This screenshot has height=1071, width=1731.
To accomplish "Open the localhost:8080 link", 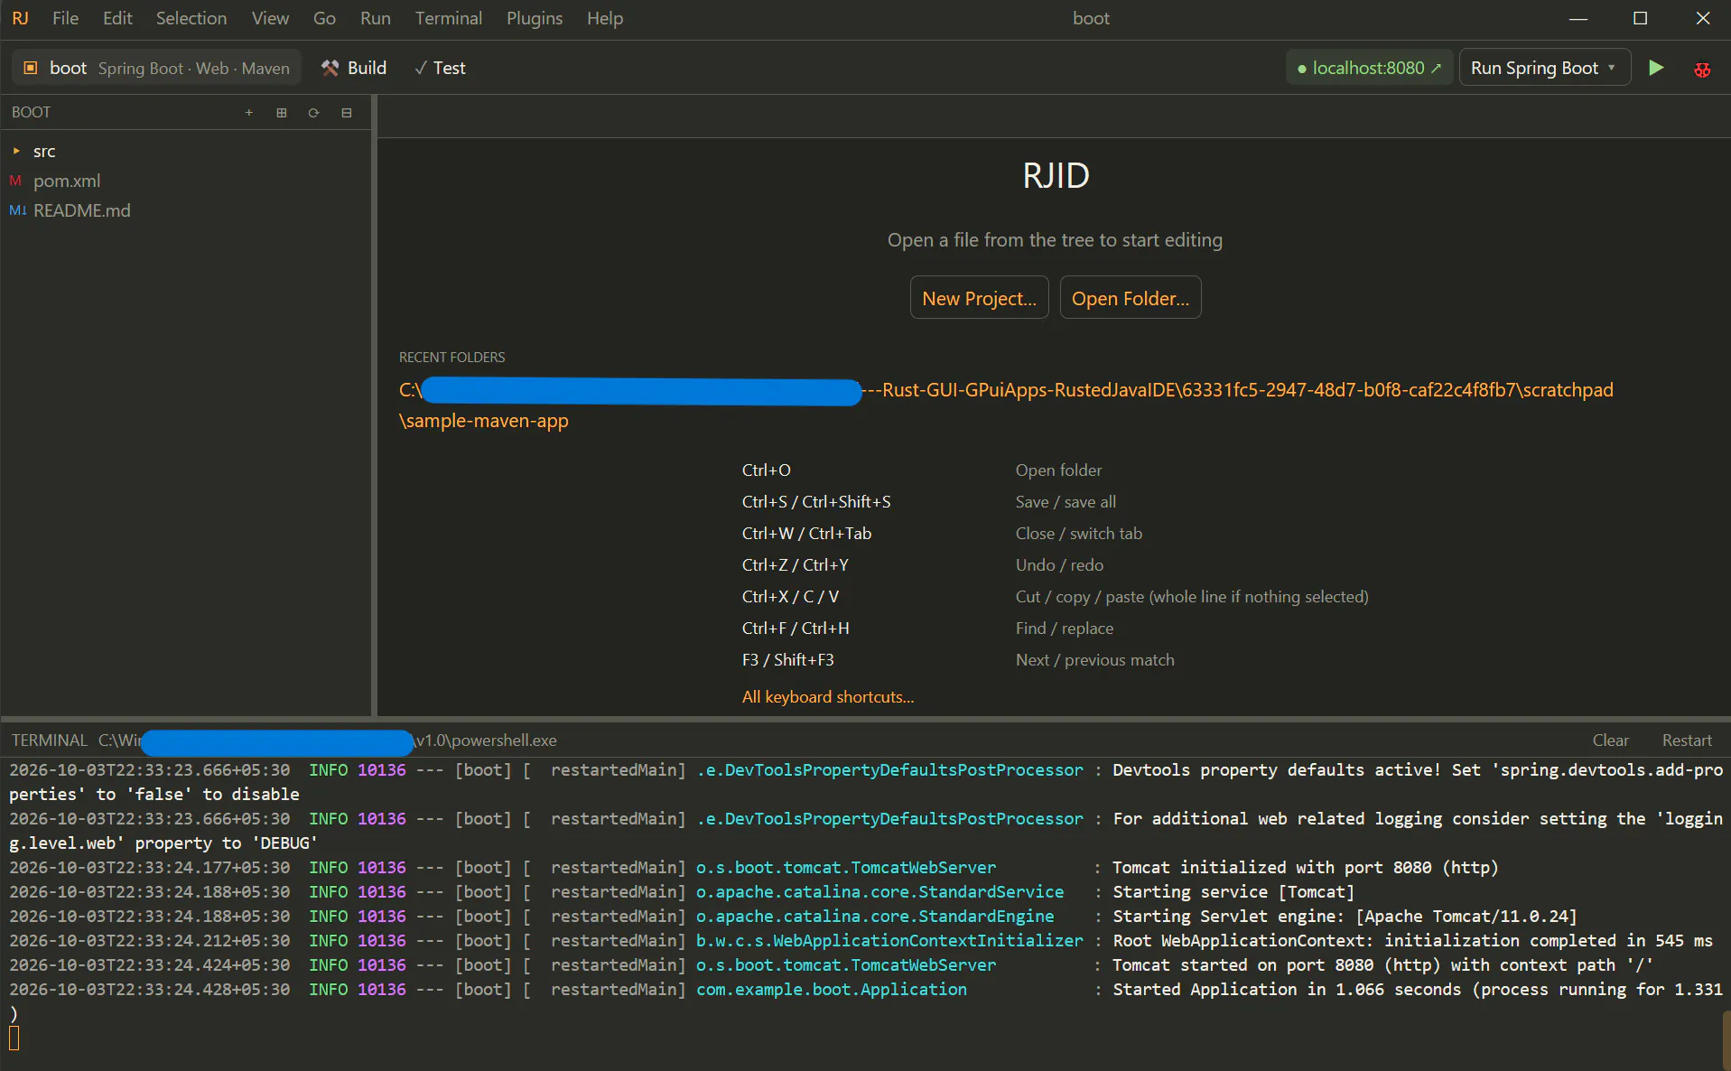I will (x=1369, y=68).
